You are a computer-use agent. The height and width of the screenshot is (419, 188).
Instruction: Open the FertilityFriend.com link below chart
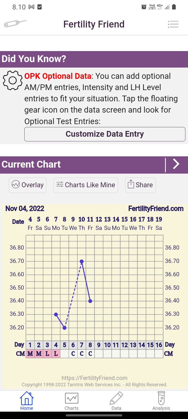94,378
